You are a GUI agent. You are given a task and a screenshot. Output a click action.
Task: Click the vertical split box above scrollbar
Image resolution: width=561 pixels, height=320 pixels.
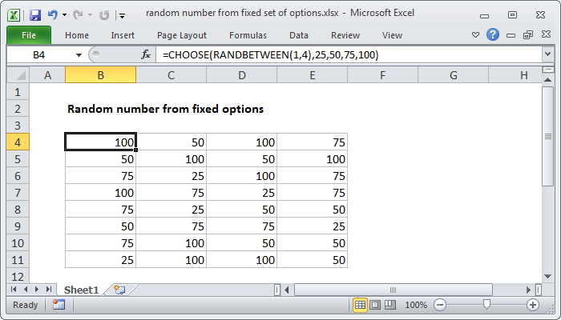(x=547, y=70)
